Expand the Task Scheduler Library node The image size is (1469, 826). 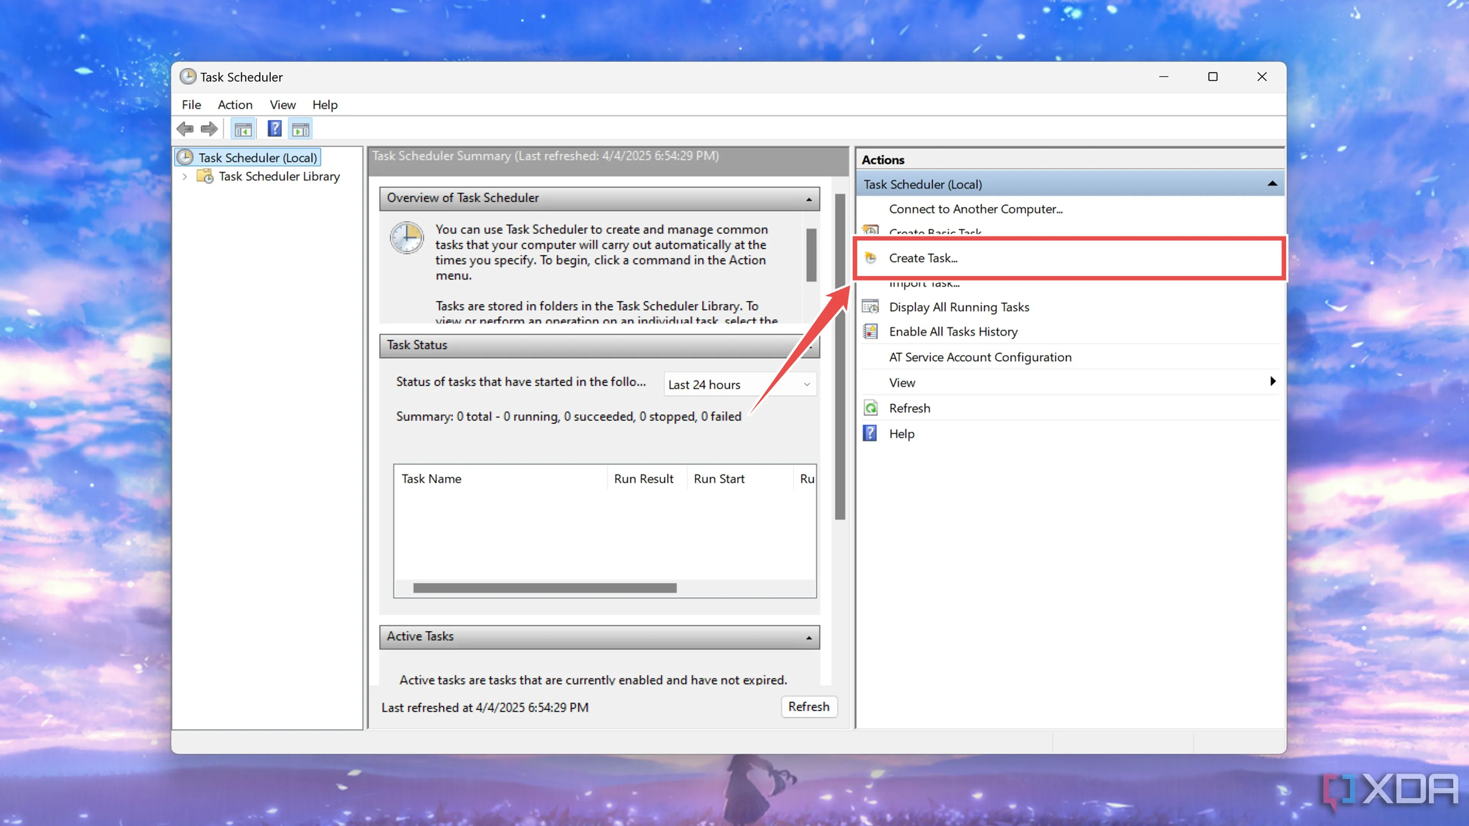coord(185,177)
